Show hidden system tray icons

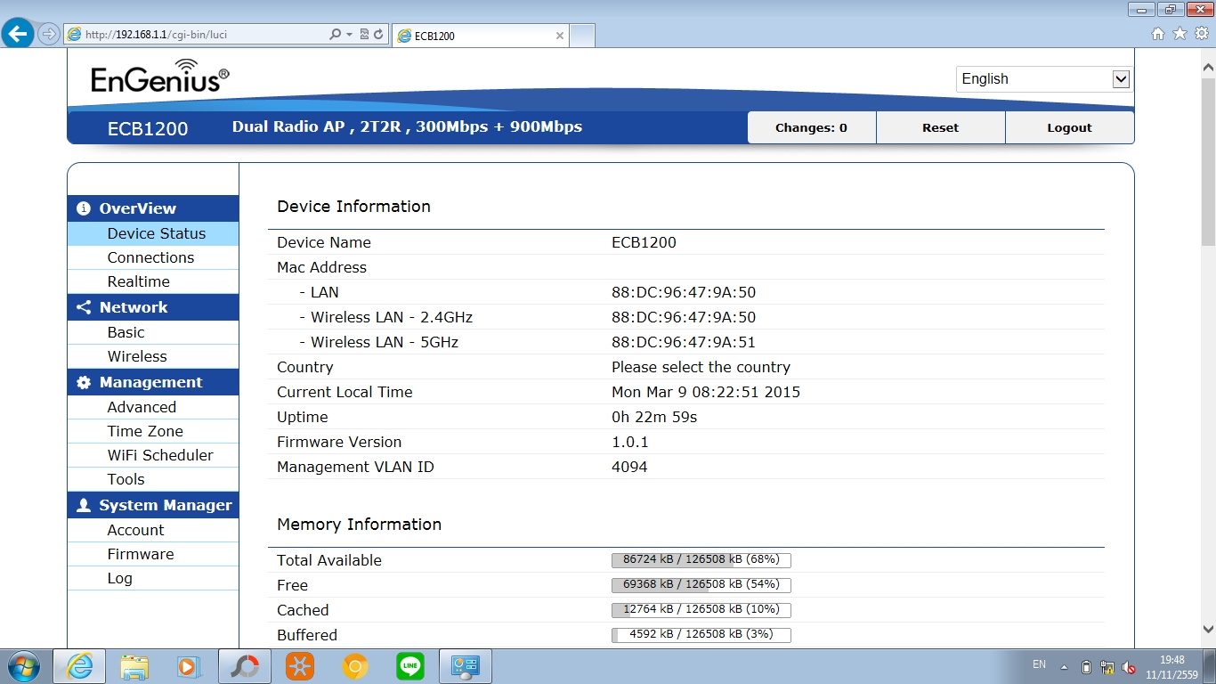pyautogui.click(x=1064, y=667)
